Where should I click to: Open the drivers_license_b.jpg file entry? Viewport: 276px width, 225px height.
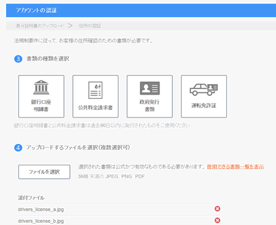41,221
